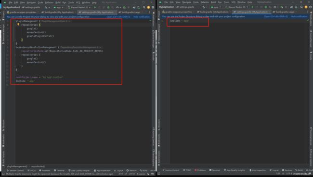The height and width of the screenshot is (177, 313).
Task: Switch to gradle-wrapper.properties tab in right window
Action: (x=177, y=12)
